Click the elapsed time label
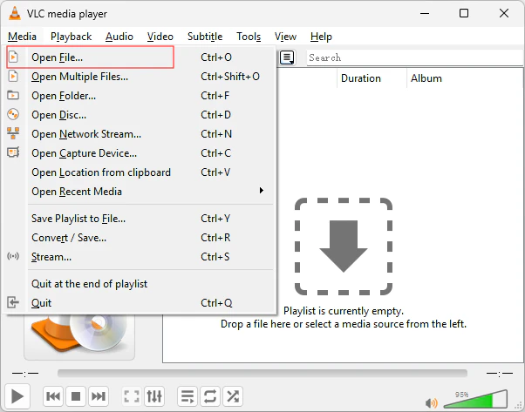 pyautogui.click(x=25, y=373)
